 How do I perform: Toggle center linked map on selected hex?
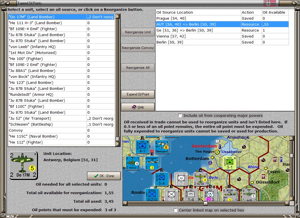(176, 210)
